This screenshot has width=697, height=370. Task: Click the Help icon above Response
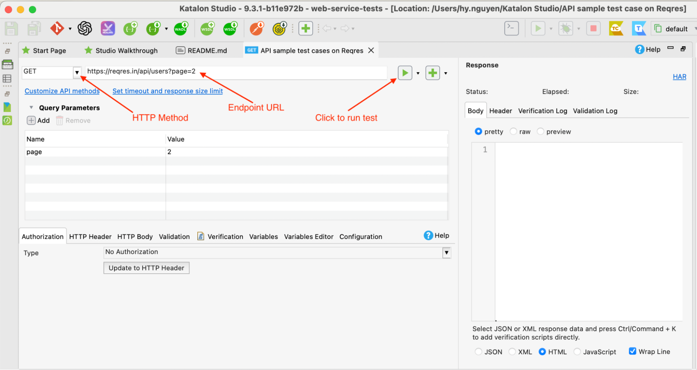pos(639,50)
